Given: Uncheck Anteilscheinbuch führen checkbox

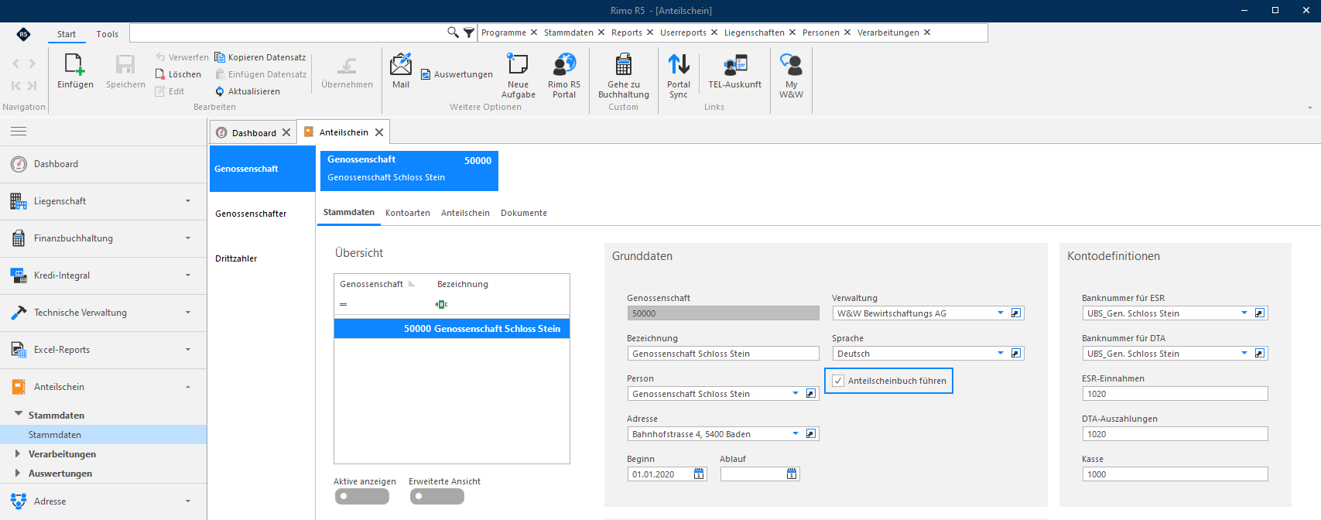Looking at the screenshot, I should click(x=838, y=381).
